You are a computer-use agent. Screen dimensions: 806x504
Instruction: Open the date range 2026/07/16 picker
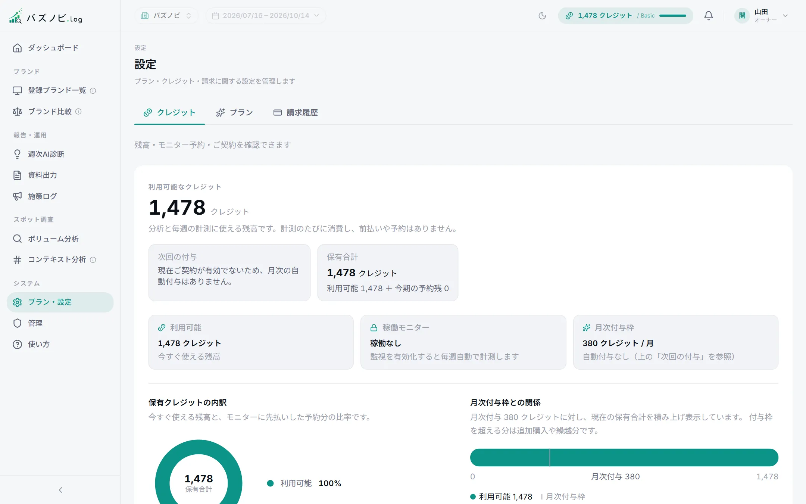coord(266,16)
